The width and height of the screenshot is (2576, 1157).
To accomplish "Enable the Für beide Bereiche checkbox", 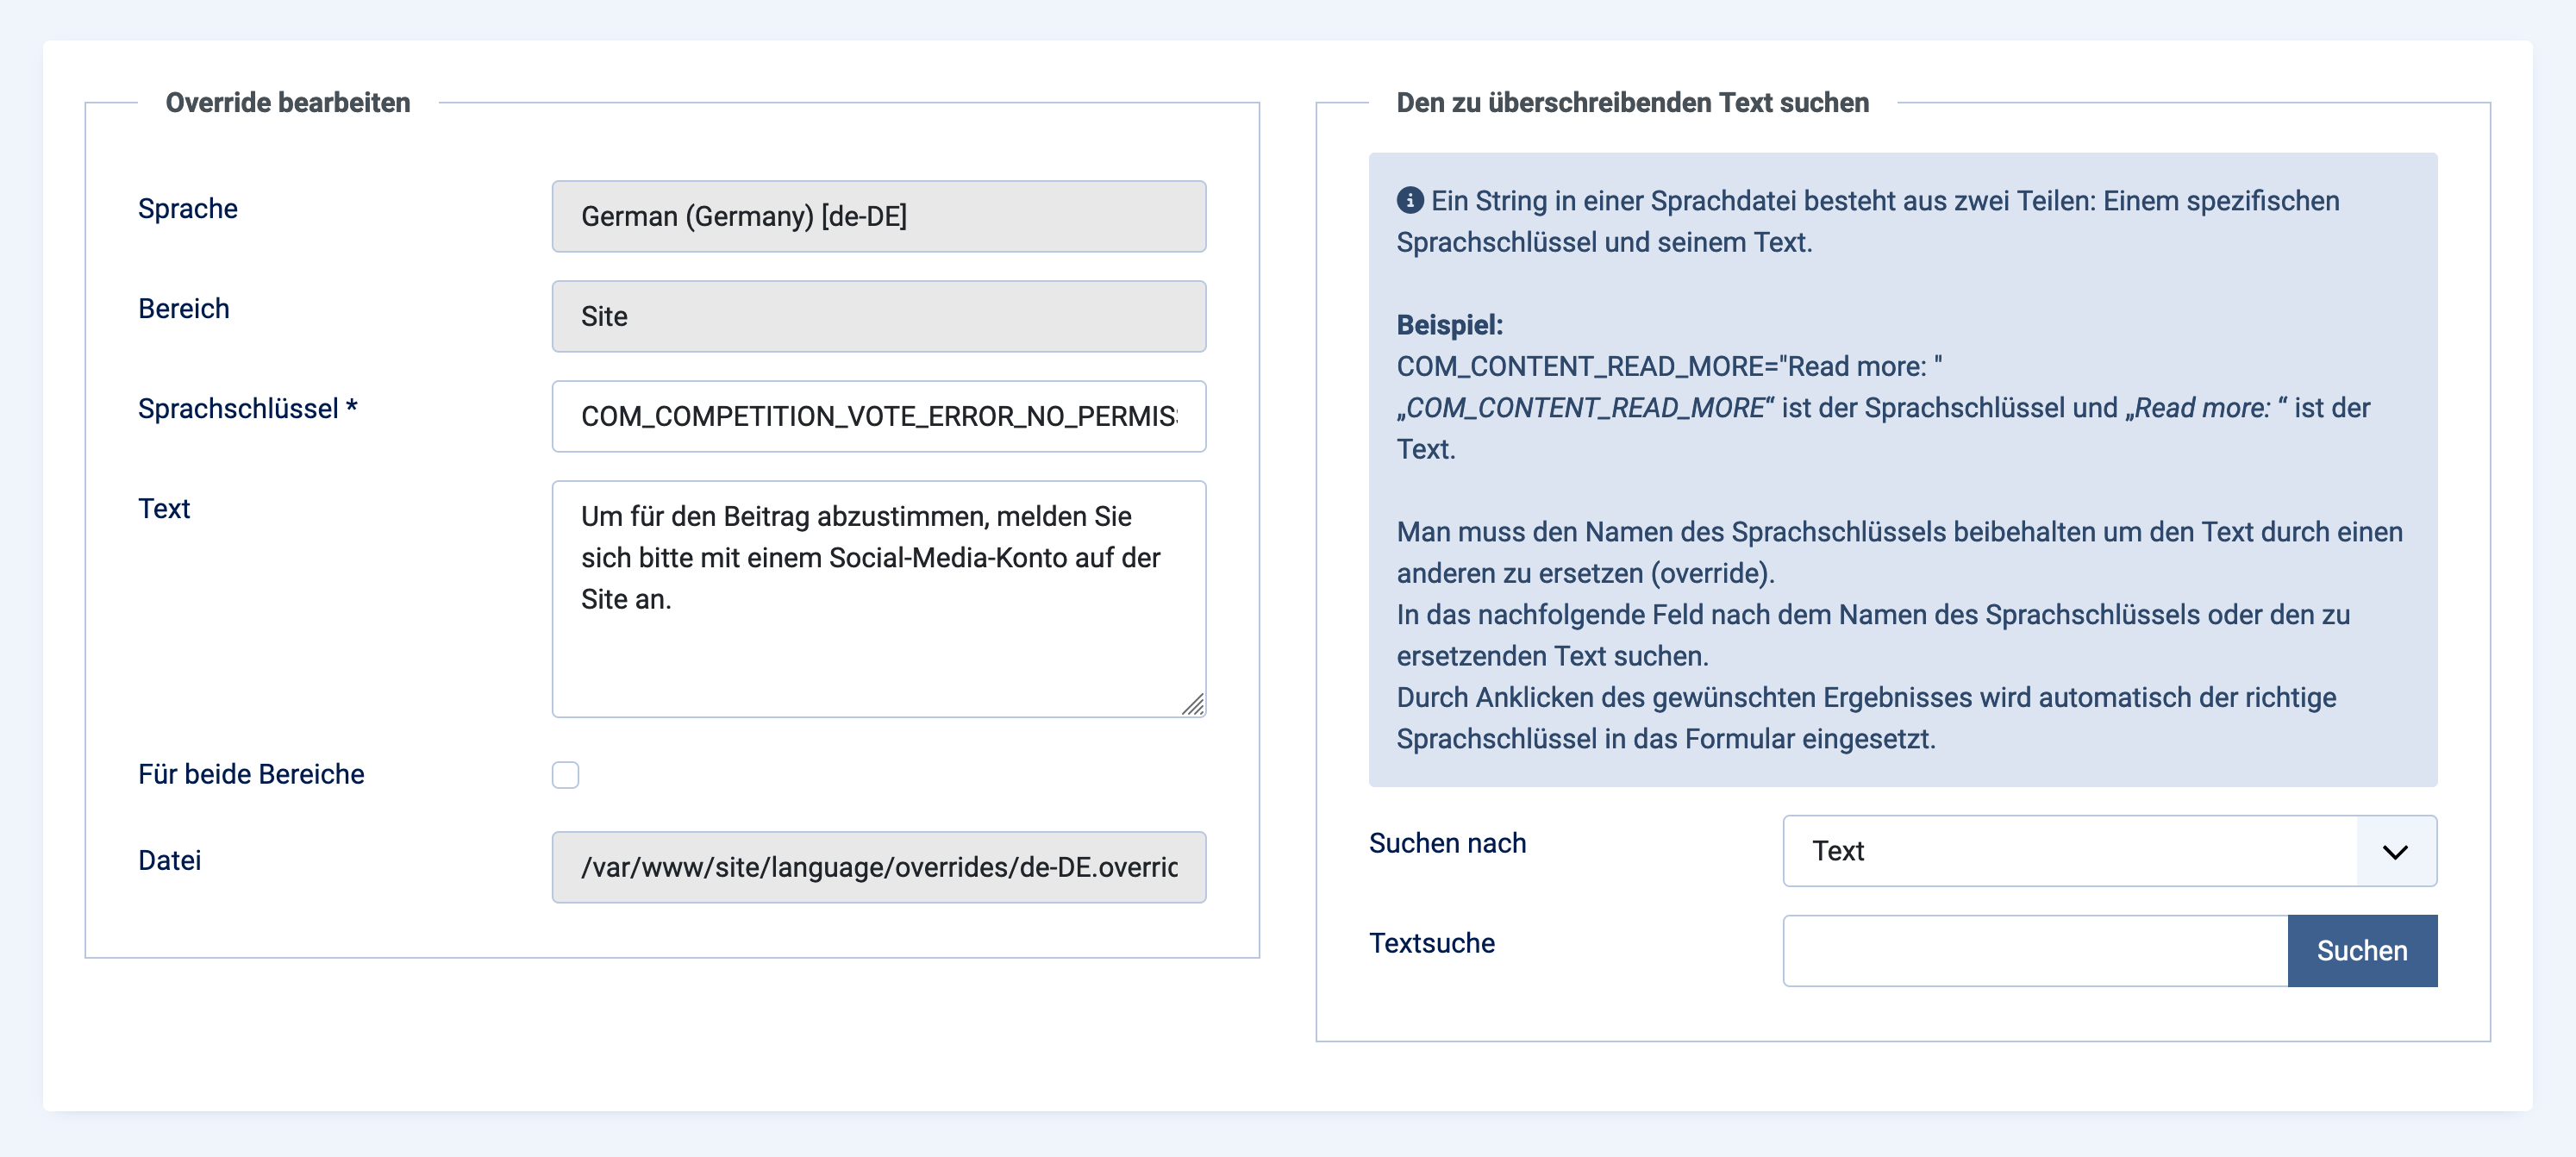I will coord(565,775).
